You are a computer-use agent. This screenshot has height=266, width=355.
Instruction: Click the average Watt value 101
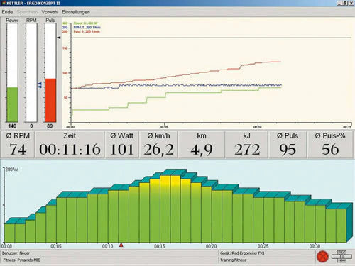121,150
